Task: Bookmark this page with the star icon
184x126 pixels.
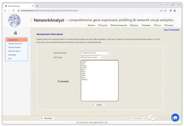Action: coord(165,10)
